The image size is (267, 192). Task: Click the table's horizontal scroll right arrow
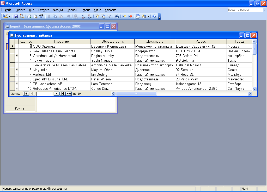250,94
